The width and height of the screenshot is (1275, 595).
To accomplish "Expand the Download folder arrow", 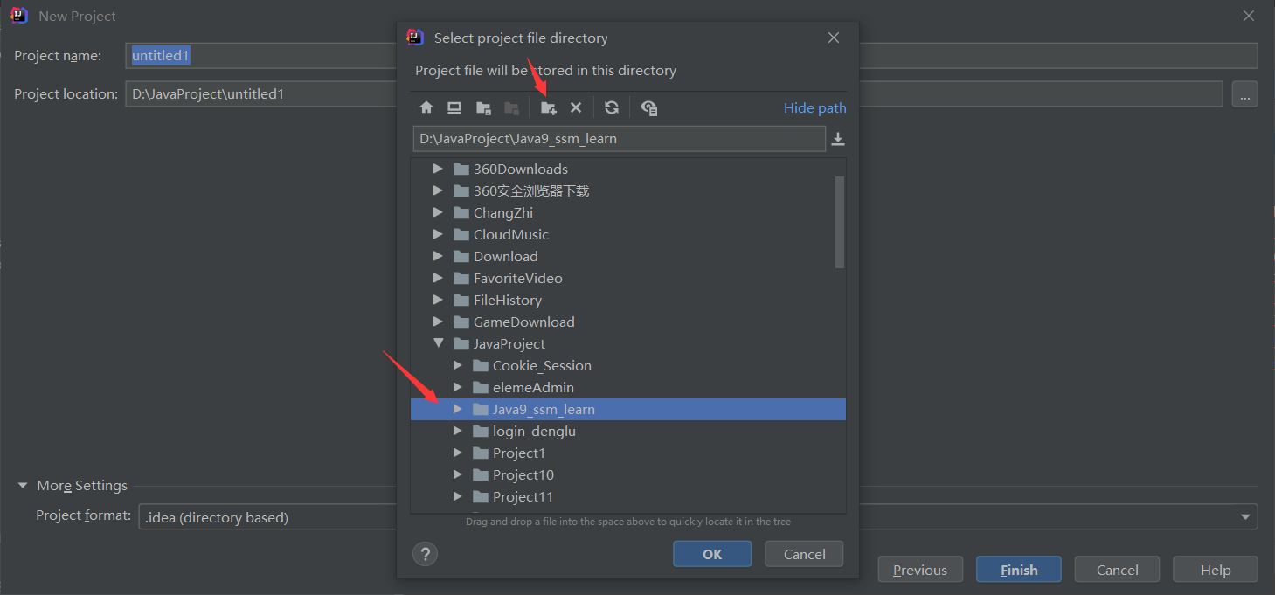I will click(x=438, y=256).
